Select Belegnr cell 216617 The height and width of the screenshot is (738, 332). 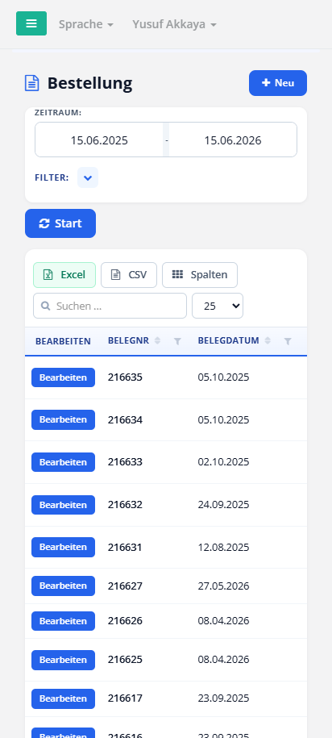tap(125, 698)
